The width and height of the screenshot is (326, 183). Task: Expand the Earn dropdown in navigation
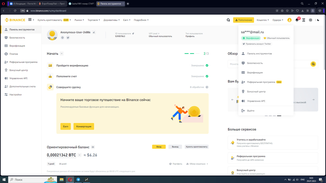tap(127, 20)
